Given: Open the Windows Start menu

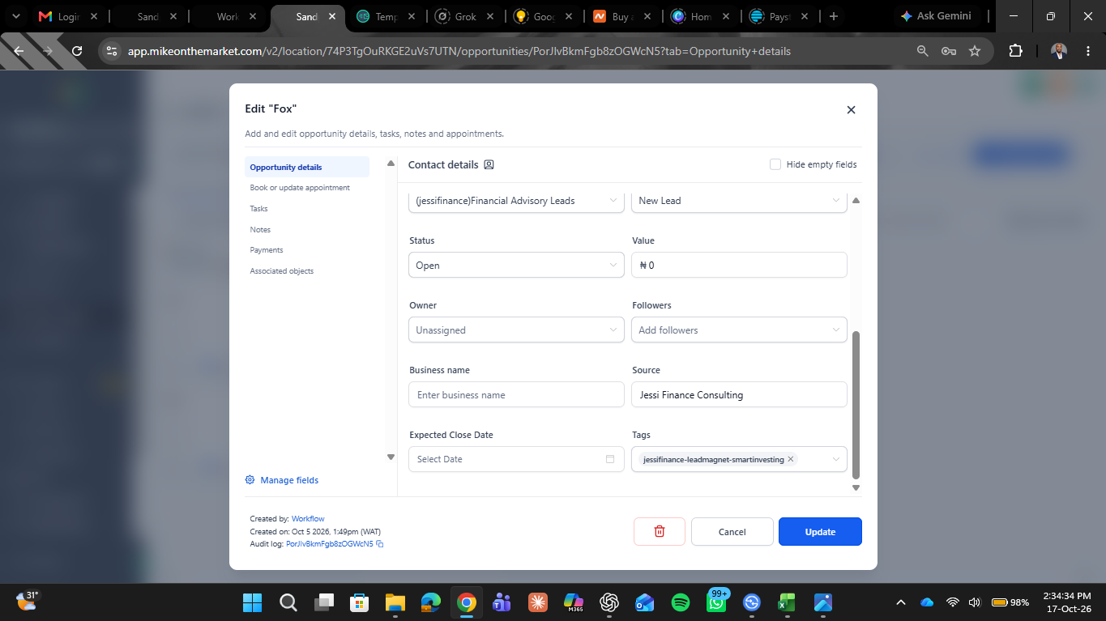Looking at the screenshot, I should click(x=253, y=602).
